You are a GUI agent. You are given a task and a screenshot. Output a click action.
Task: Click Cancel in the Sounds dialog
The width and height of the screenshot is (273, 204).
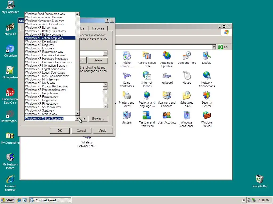81,131
